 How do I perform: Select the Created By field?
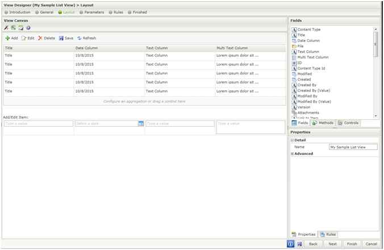point(304,85)
